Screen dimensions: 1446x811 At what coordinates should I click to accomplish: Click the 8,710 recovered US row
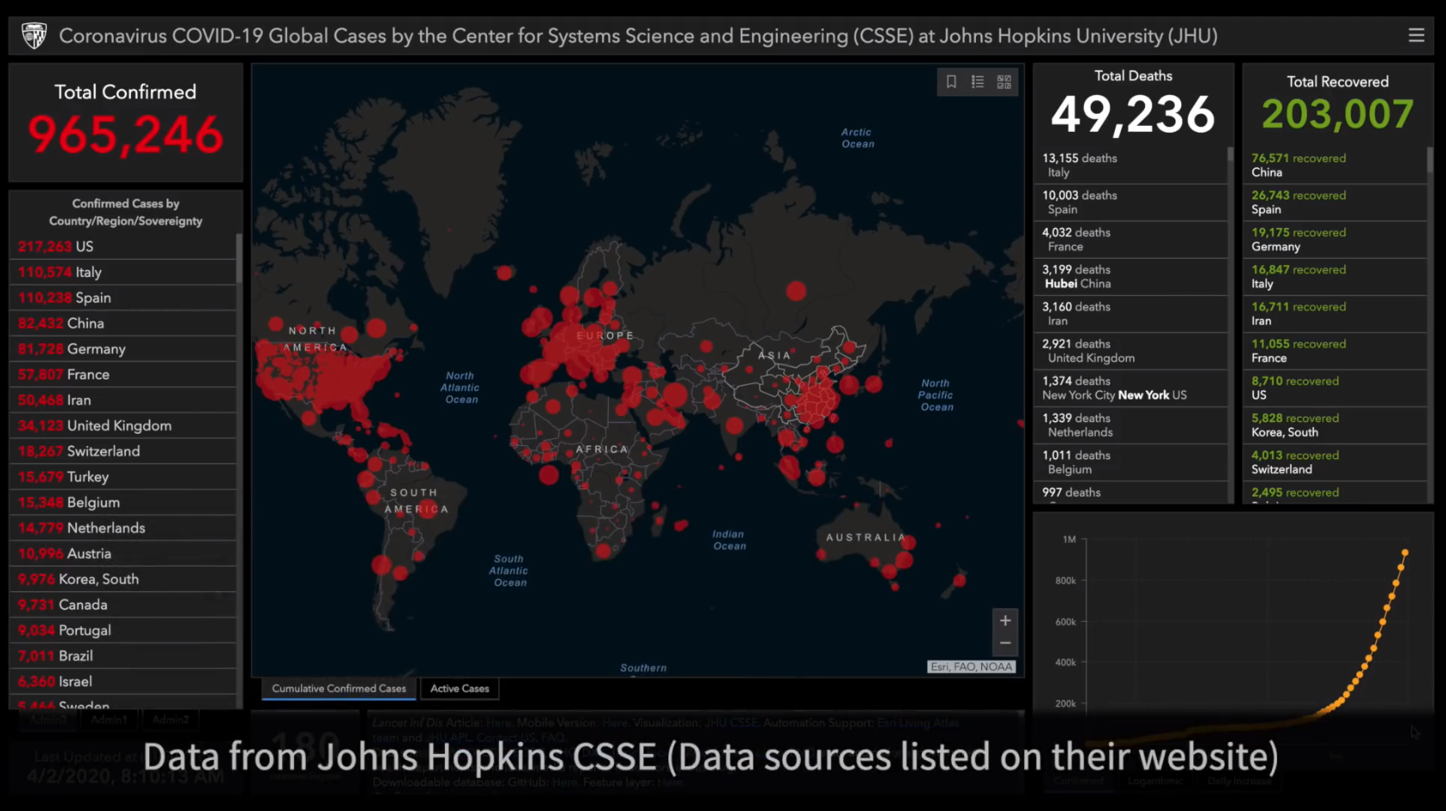coord(1335,387)
